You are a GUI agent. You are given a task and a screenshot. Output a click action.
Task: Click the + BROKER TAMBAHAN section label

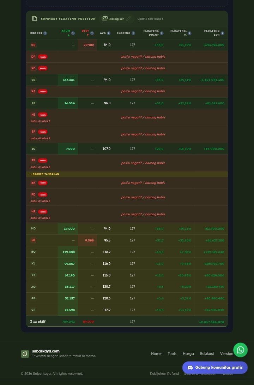pyautogui.click(x=44, y=174)
